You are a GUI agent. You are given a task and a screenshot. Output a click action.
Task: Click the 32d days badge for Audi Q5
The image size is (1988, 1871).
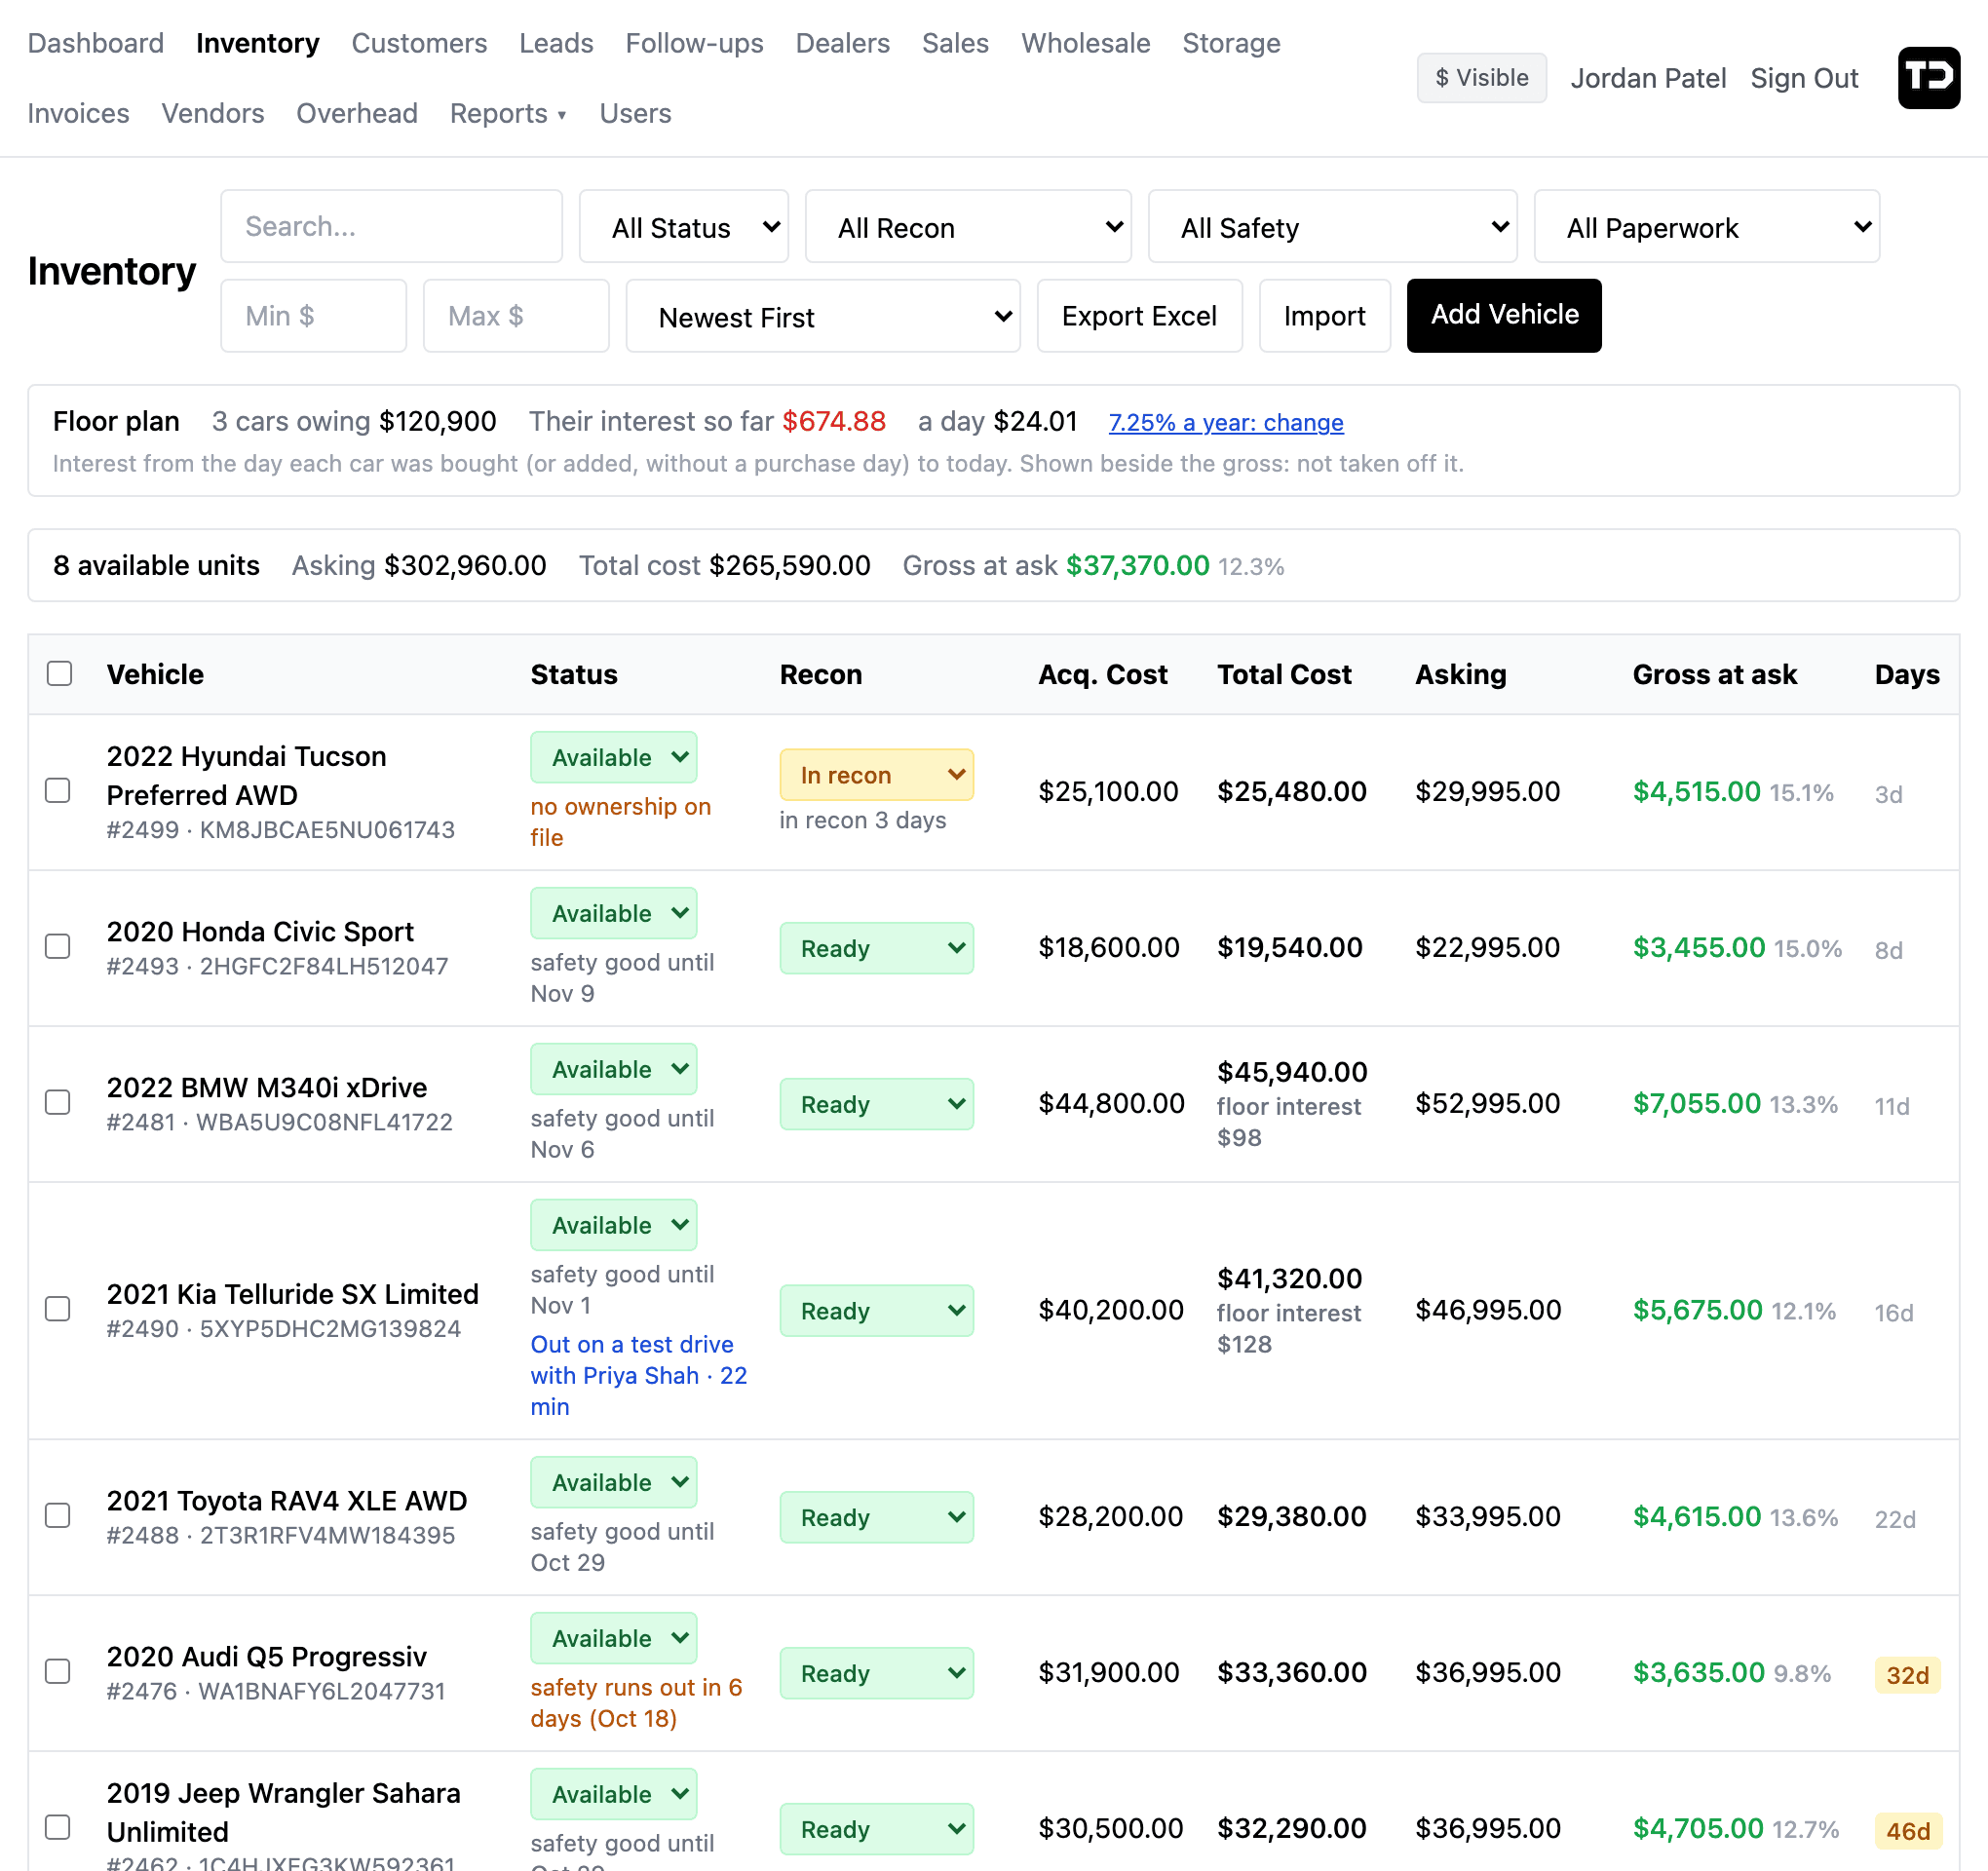1907,1675
